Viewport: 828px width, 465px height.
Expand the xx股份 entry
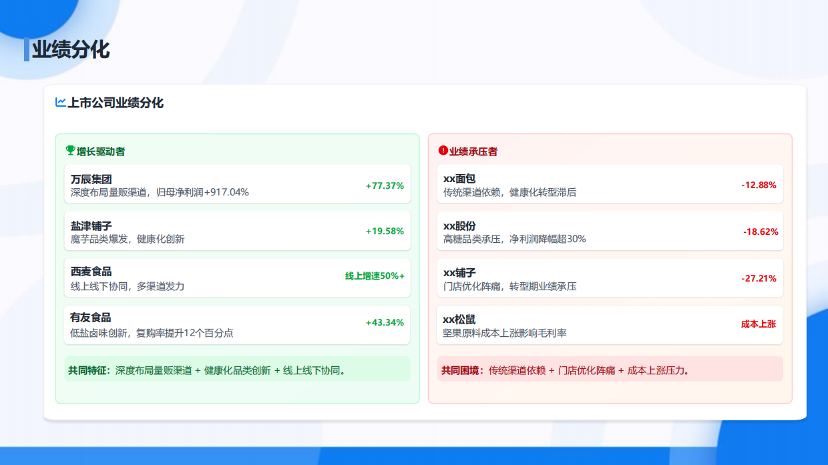tap(608, 231)
